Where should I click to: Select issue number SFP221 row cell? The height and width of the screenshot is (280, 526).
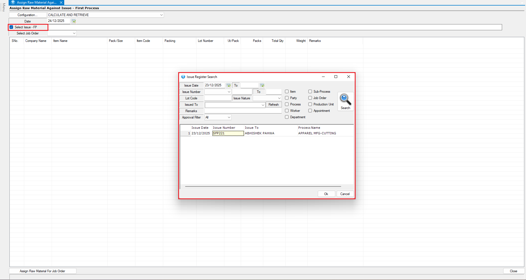point(228,133)
